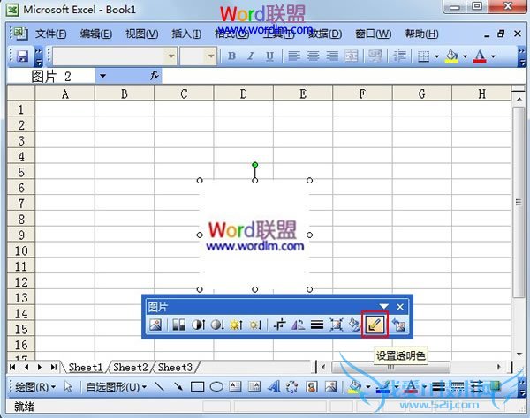Viewport: 530px width, 418px height.
Task: Open the font name dropdown
Action: [171, 56]
